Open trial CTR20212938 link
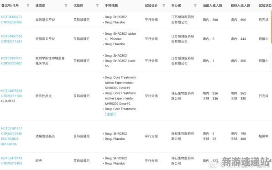Screen dimensions: 272x170 [11, 133]
